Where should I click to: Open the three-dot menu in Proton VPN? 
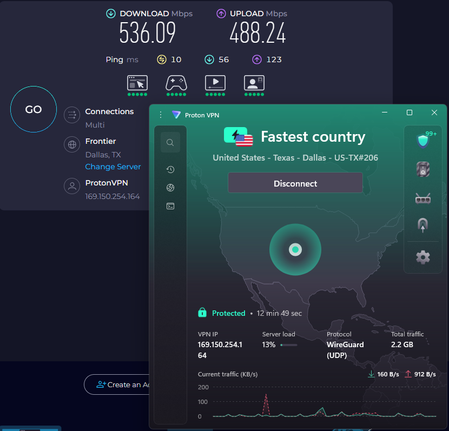point(160,115)
